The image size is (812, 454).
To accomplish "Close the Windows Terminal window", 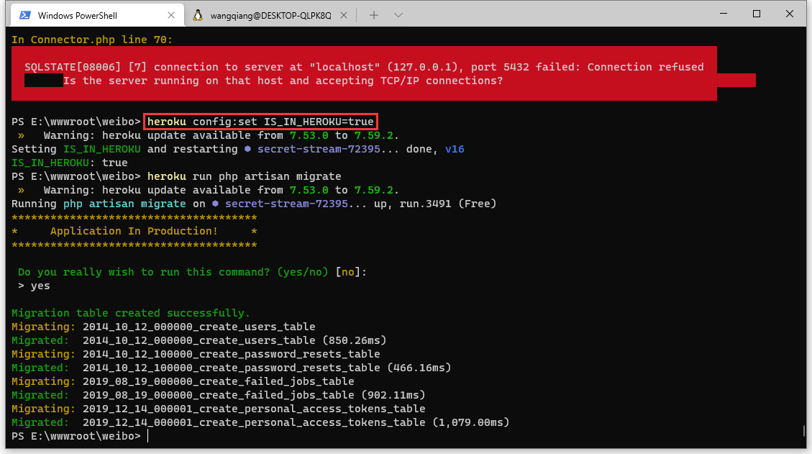I will coord(790,14).
